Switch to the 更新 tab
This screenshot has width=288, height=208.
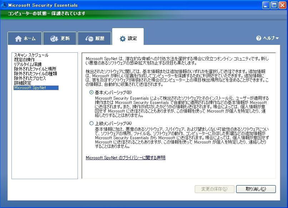click(60, 38)
